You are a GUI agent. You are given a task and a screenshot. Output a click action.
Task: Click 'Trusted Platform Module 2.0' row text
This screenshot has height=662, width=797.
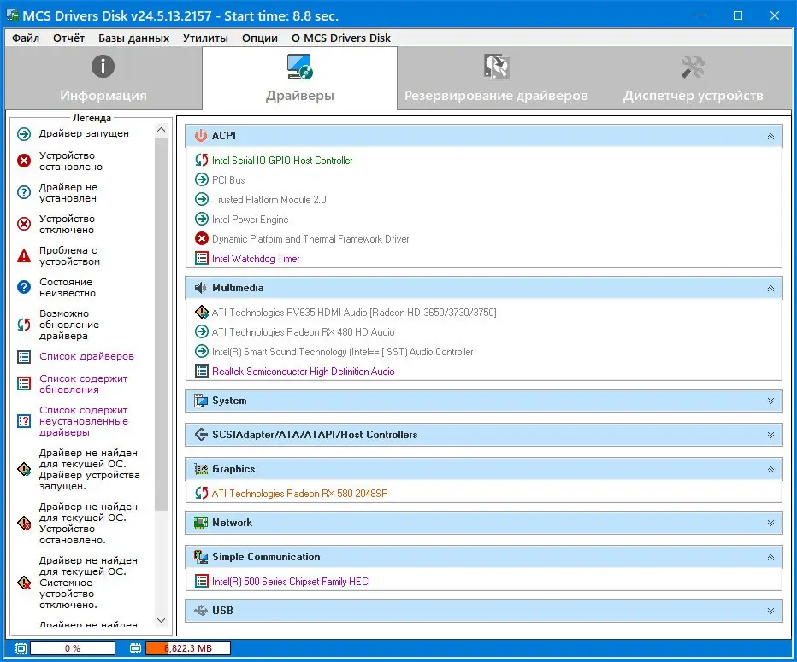[269, 200]
